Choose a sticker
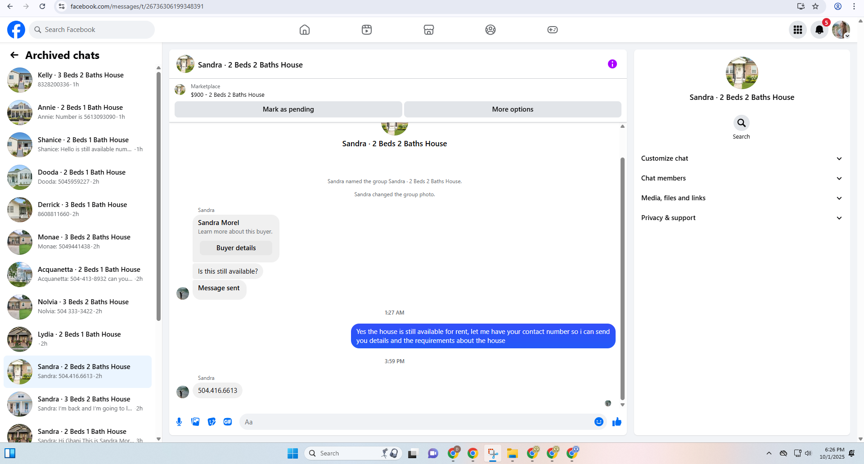The height and width of the screenshot is (464, 864). 211,422
